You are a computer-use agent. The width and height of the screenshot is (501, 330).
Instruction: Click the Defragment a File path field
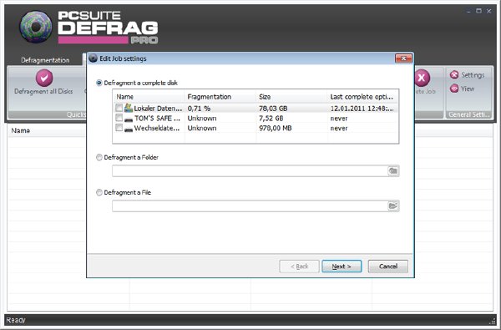(x=250, y=206)
